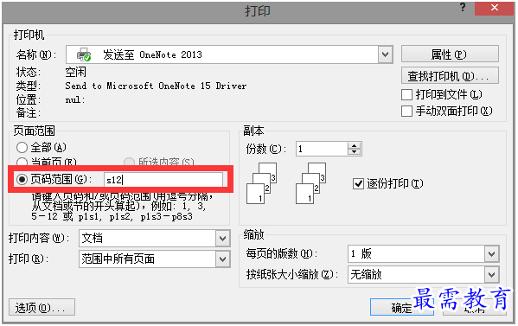Enable 打印到文件 checkbox
Viewport: 518px width, 326px height.
point(406,95)
